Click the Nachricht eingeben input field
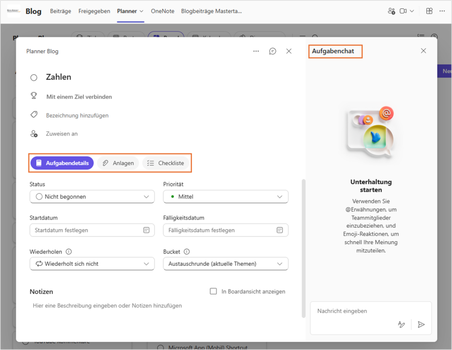452x350 pixels. (371, 311)
